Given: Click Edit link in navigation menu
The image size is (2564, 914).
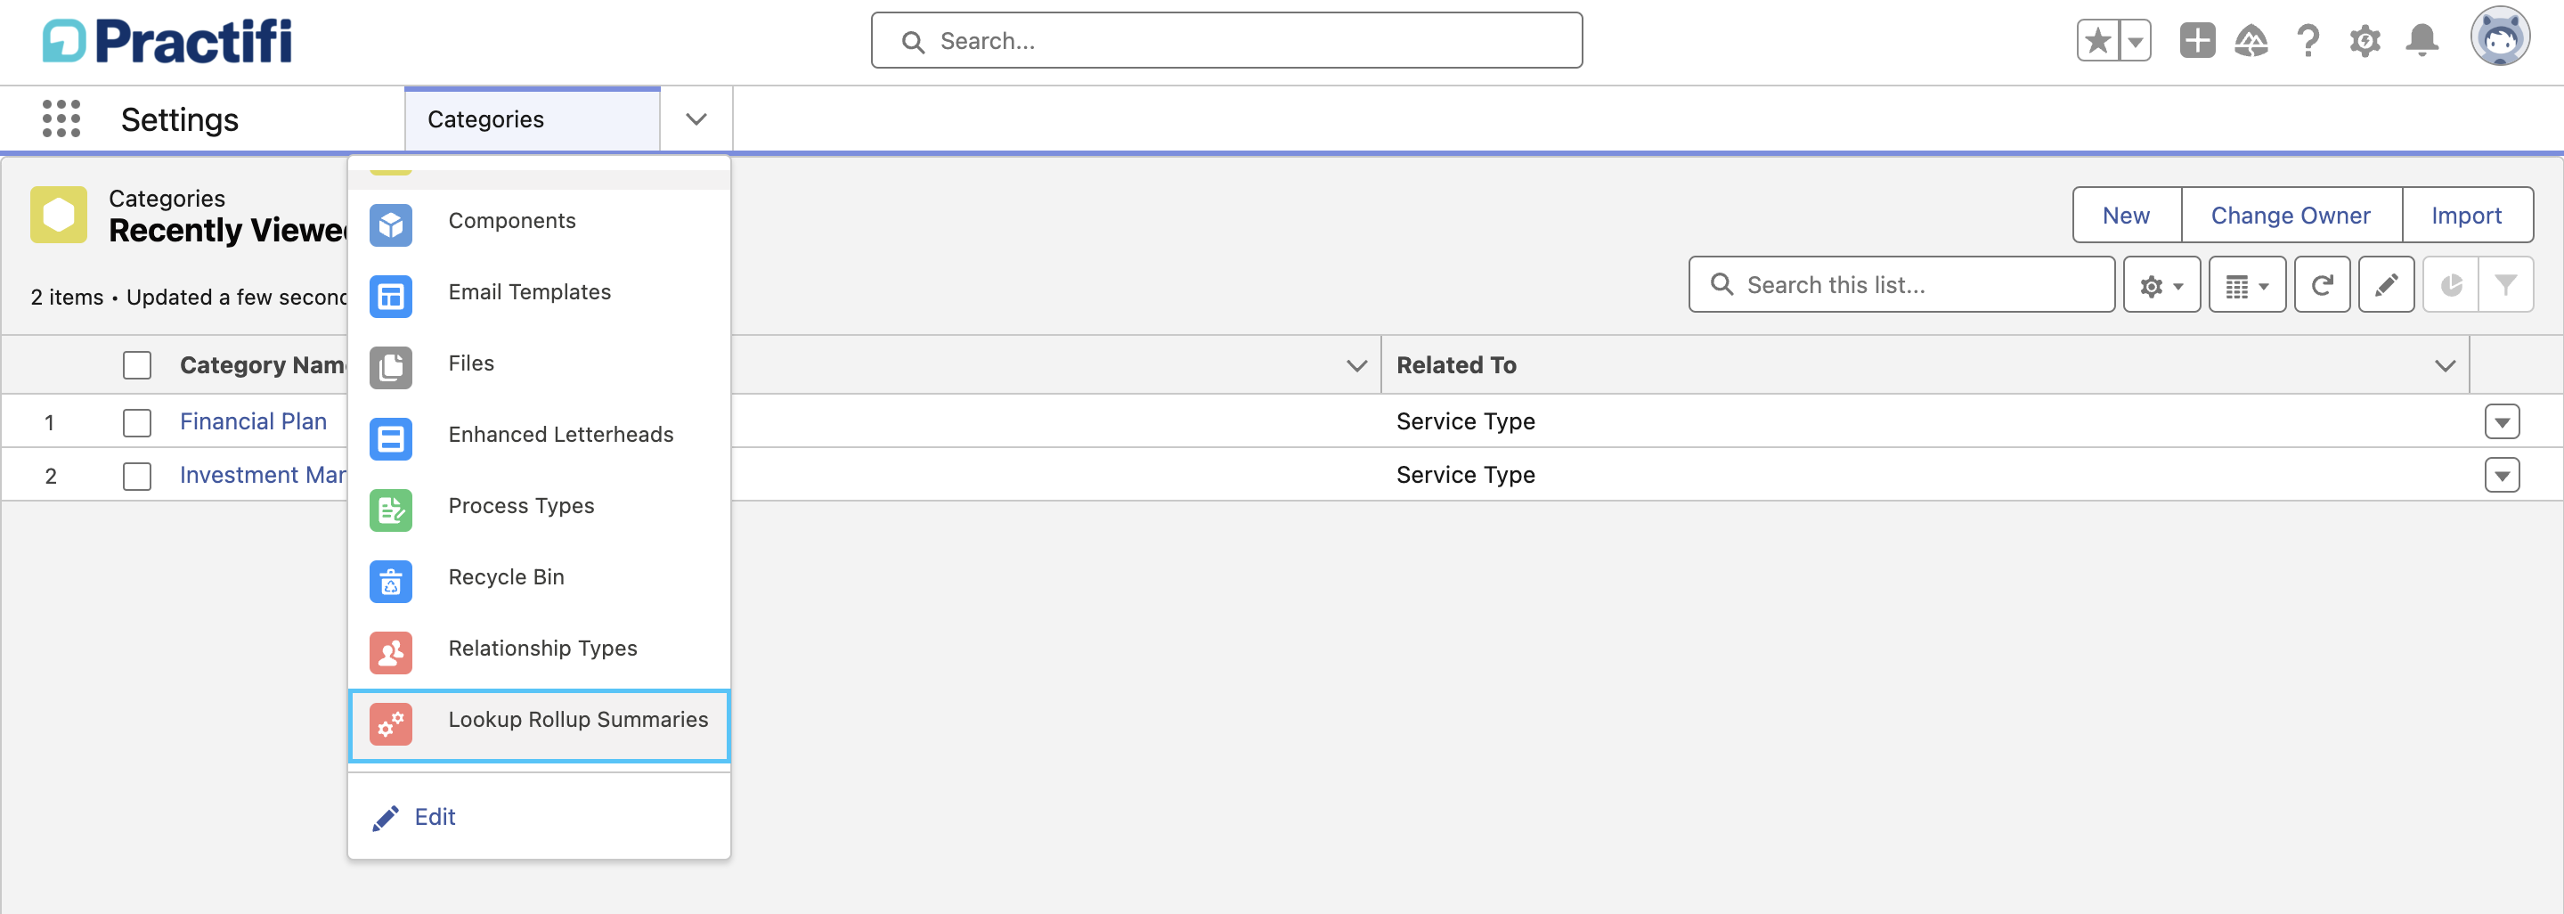Looking at the screenshot, I should 435,818.
